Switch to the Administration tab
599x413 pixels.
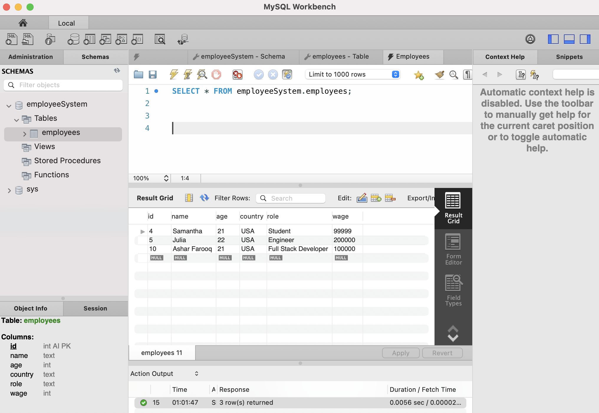click(31, 57)
